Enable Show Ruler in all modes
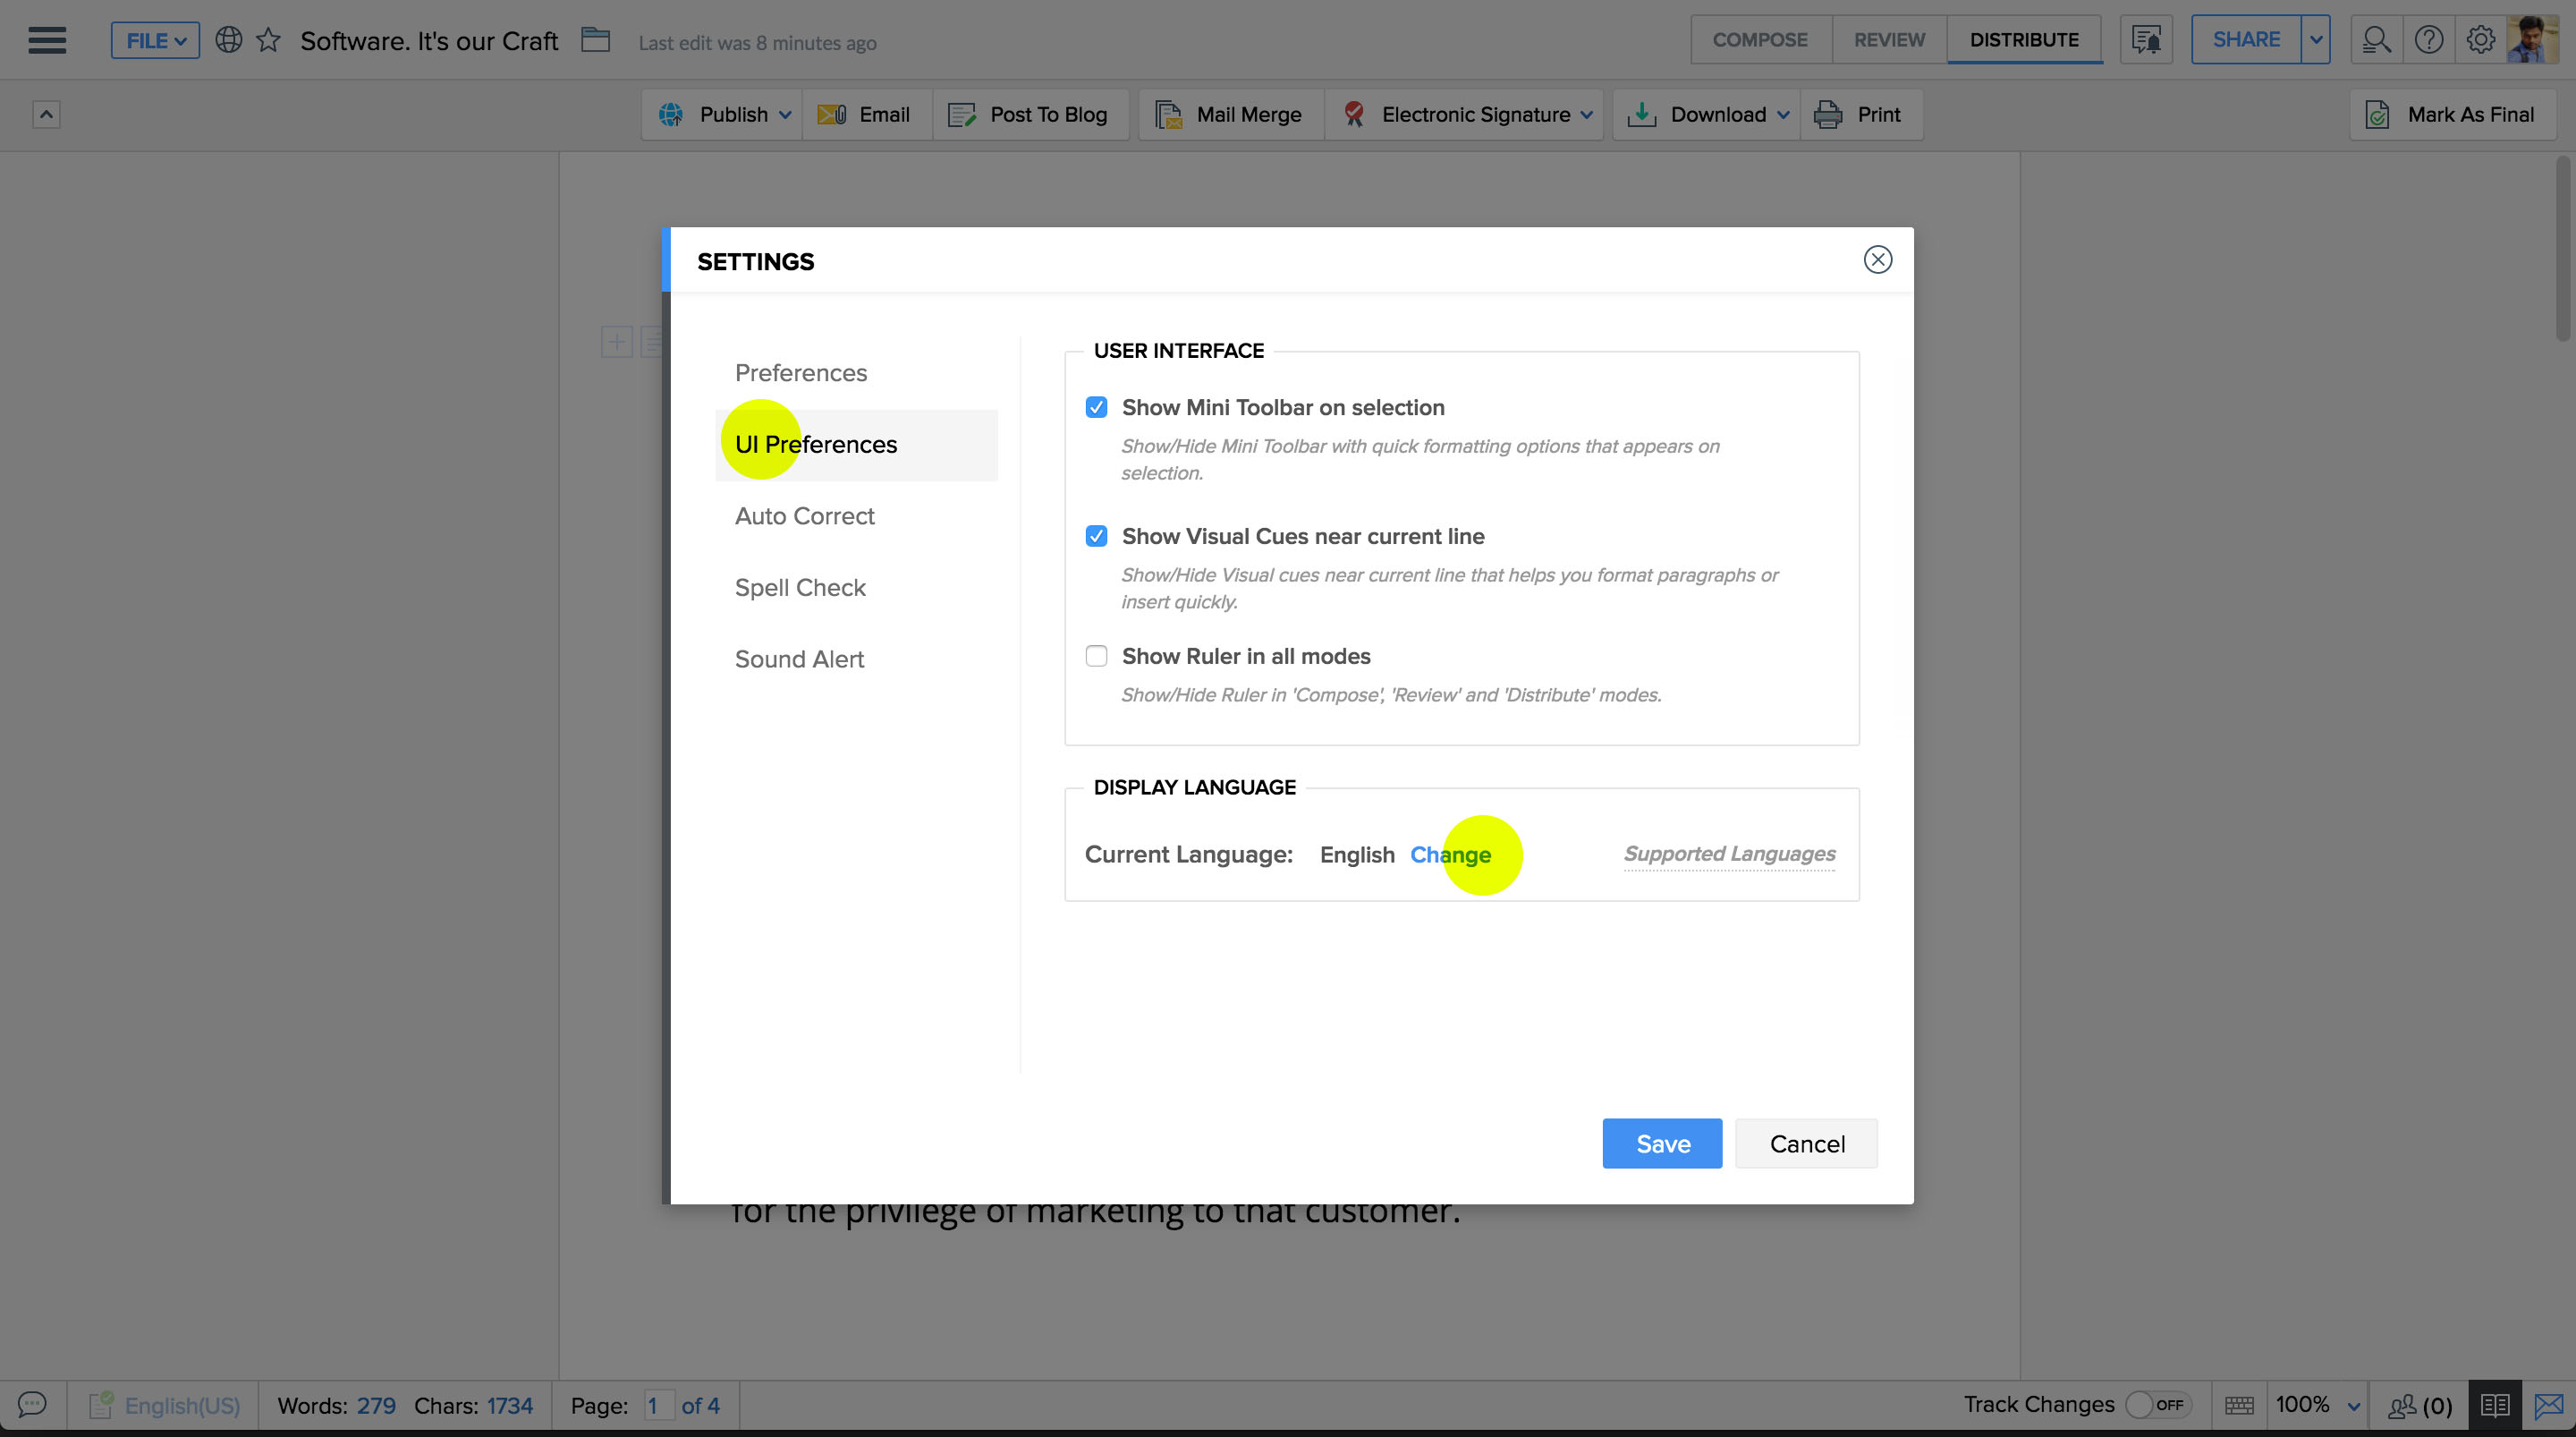The height and width of the screenshot is (1437, 2576). 1096,657
